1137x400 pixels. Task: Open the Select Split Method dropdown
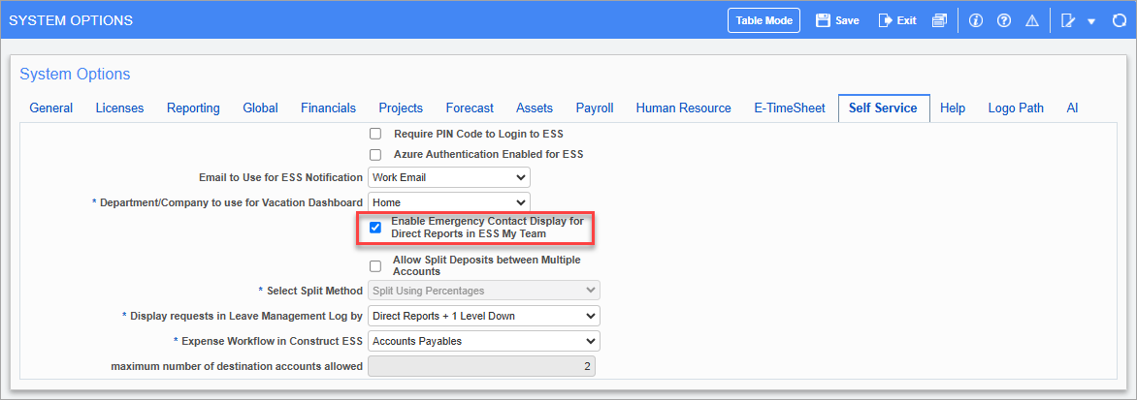[484, 291]
